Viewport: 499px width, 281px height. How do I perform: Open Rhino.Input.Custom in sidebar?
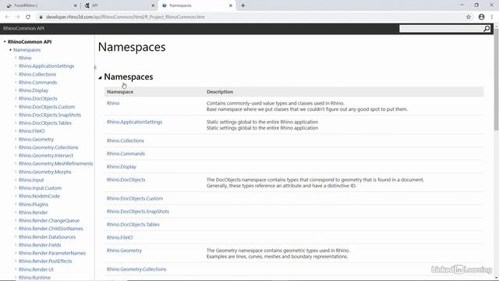(x=40, y=188)
